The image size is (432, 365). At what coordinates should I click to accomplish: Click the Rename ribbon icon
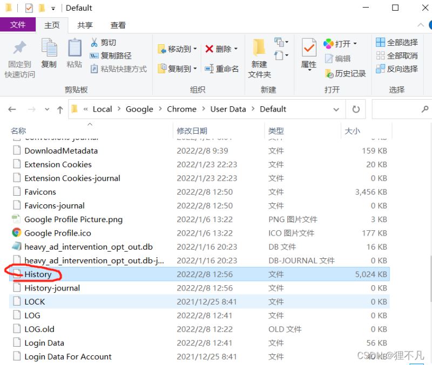(209, 69)
